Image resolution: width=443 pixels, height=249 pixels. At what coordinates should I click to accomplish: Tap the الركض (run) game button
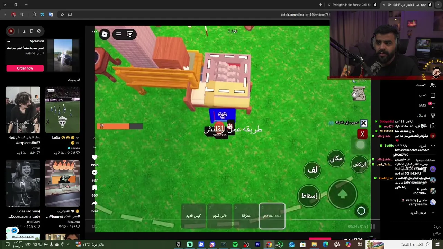click(360, 164)
